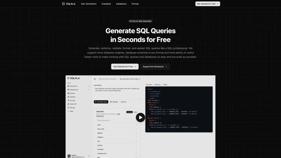Viewport: 281px width, 158px height.
Task: Switch to the Run query tab
Action: pyautogui.click(x=149, y=84)
